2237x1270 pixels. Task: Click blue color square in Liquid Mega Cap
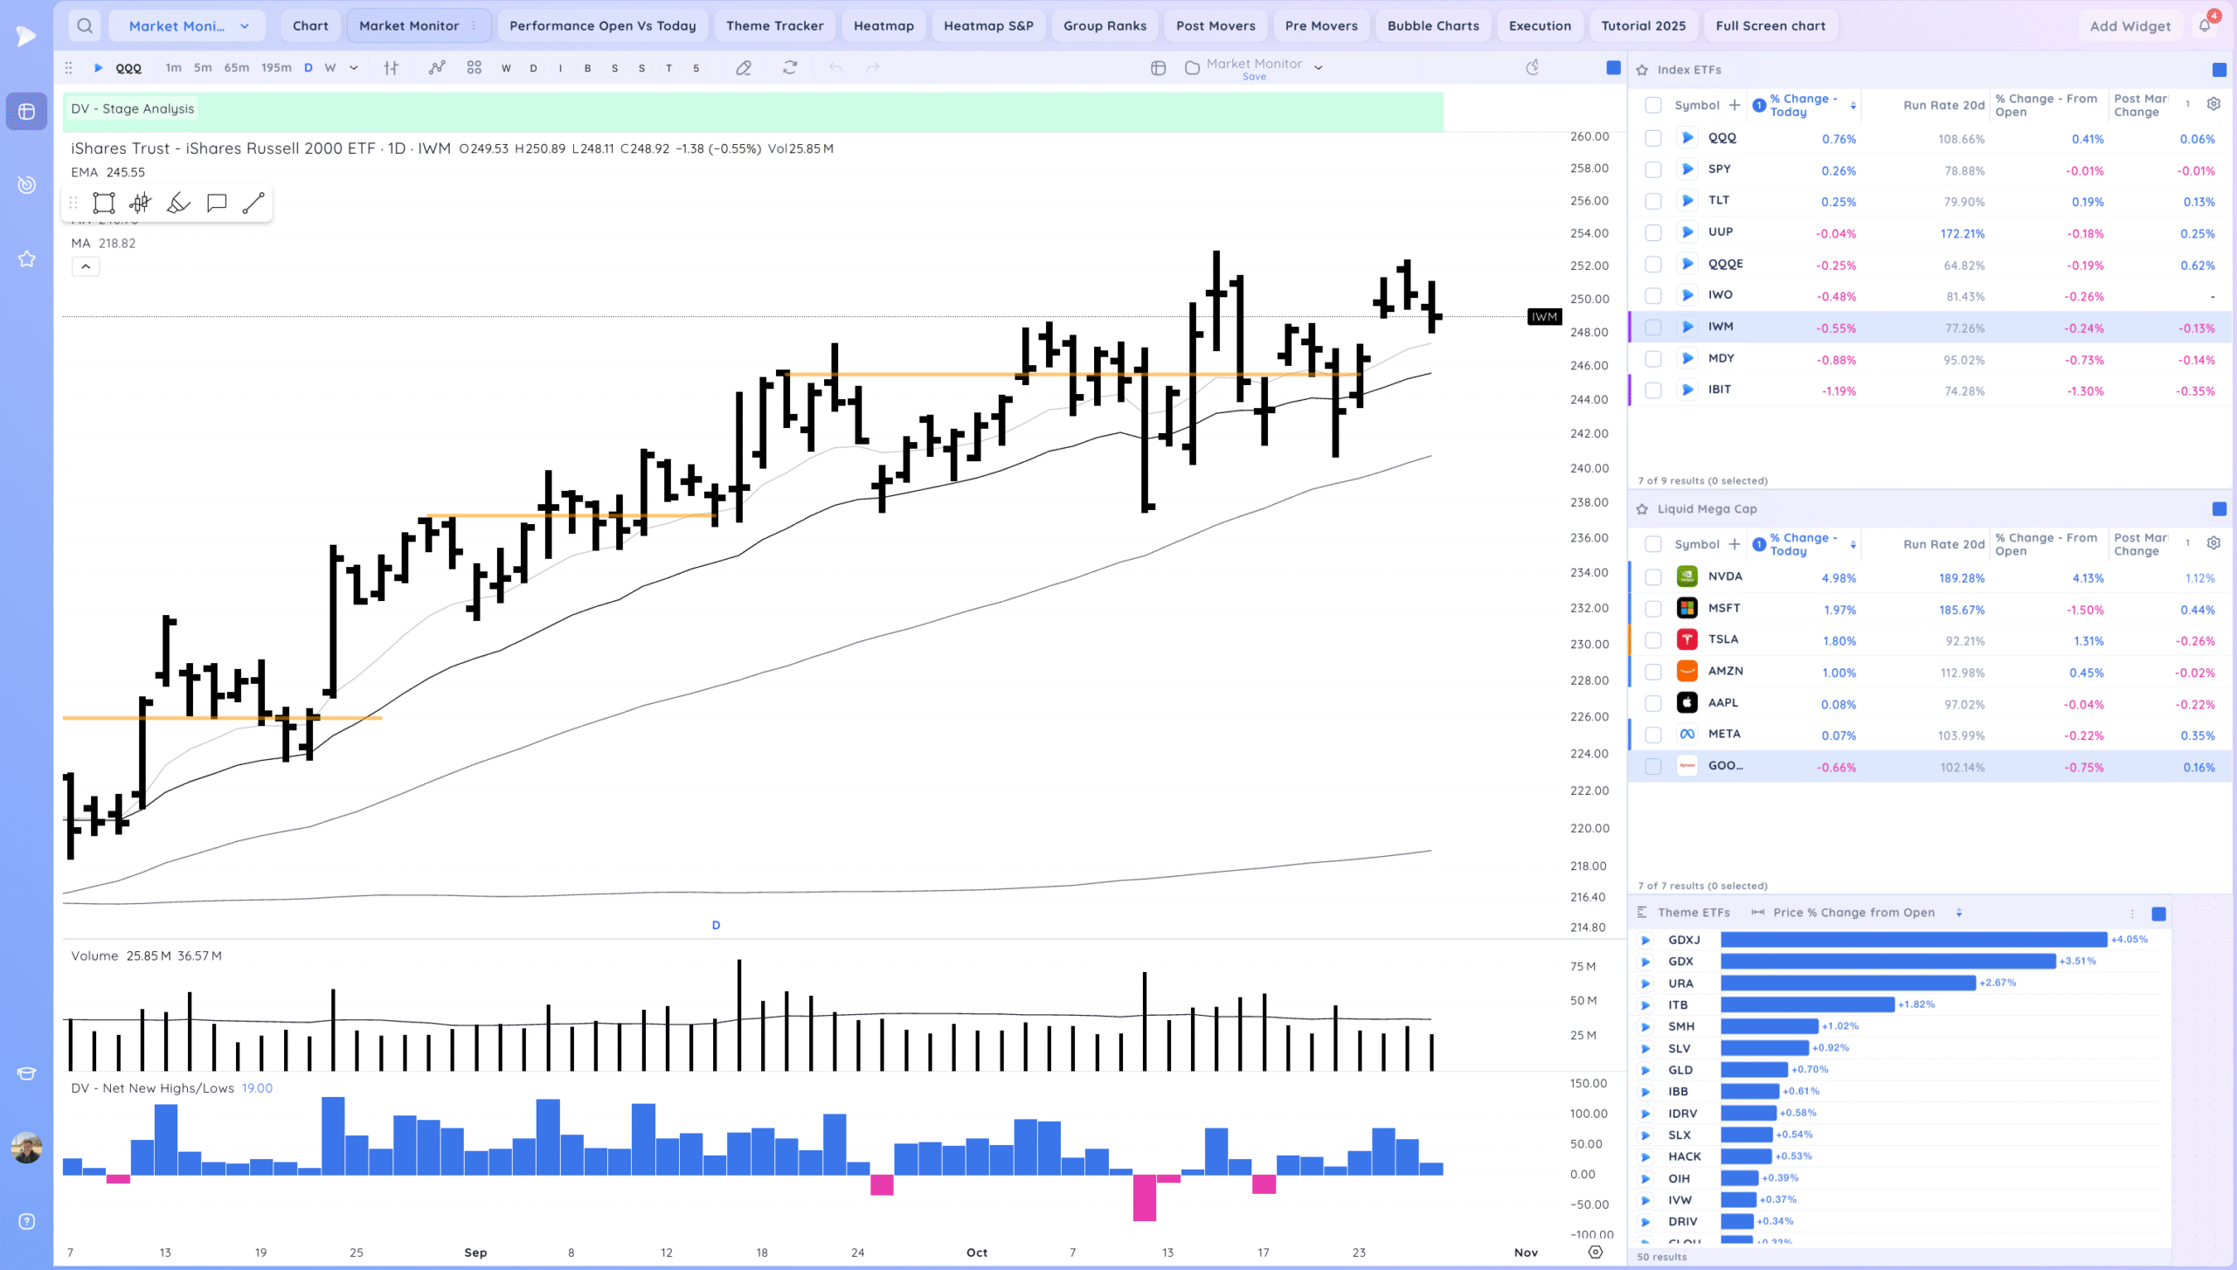(2220, 509)
